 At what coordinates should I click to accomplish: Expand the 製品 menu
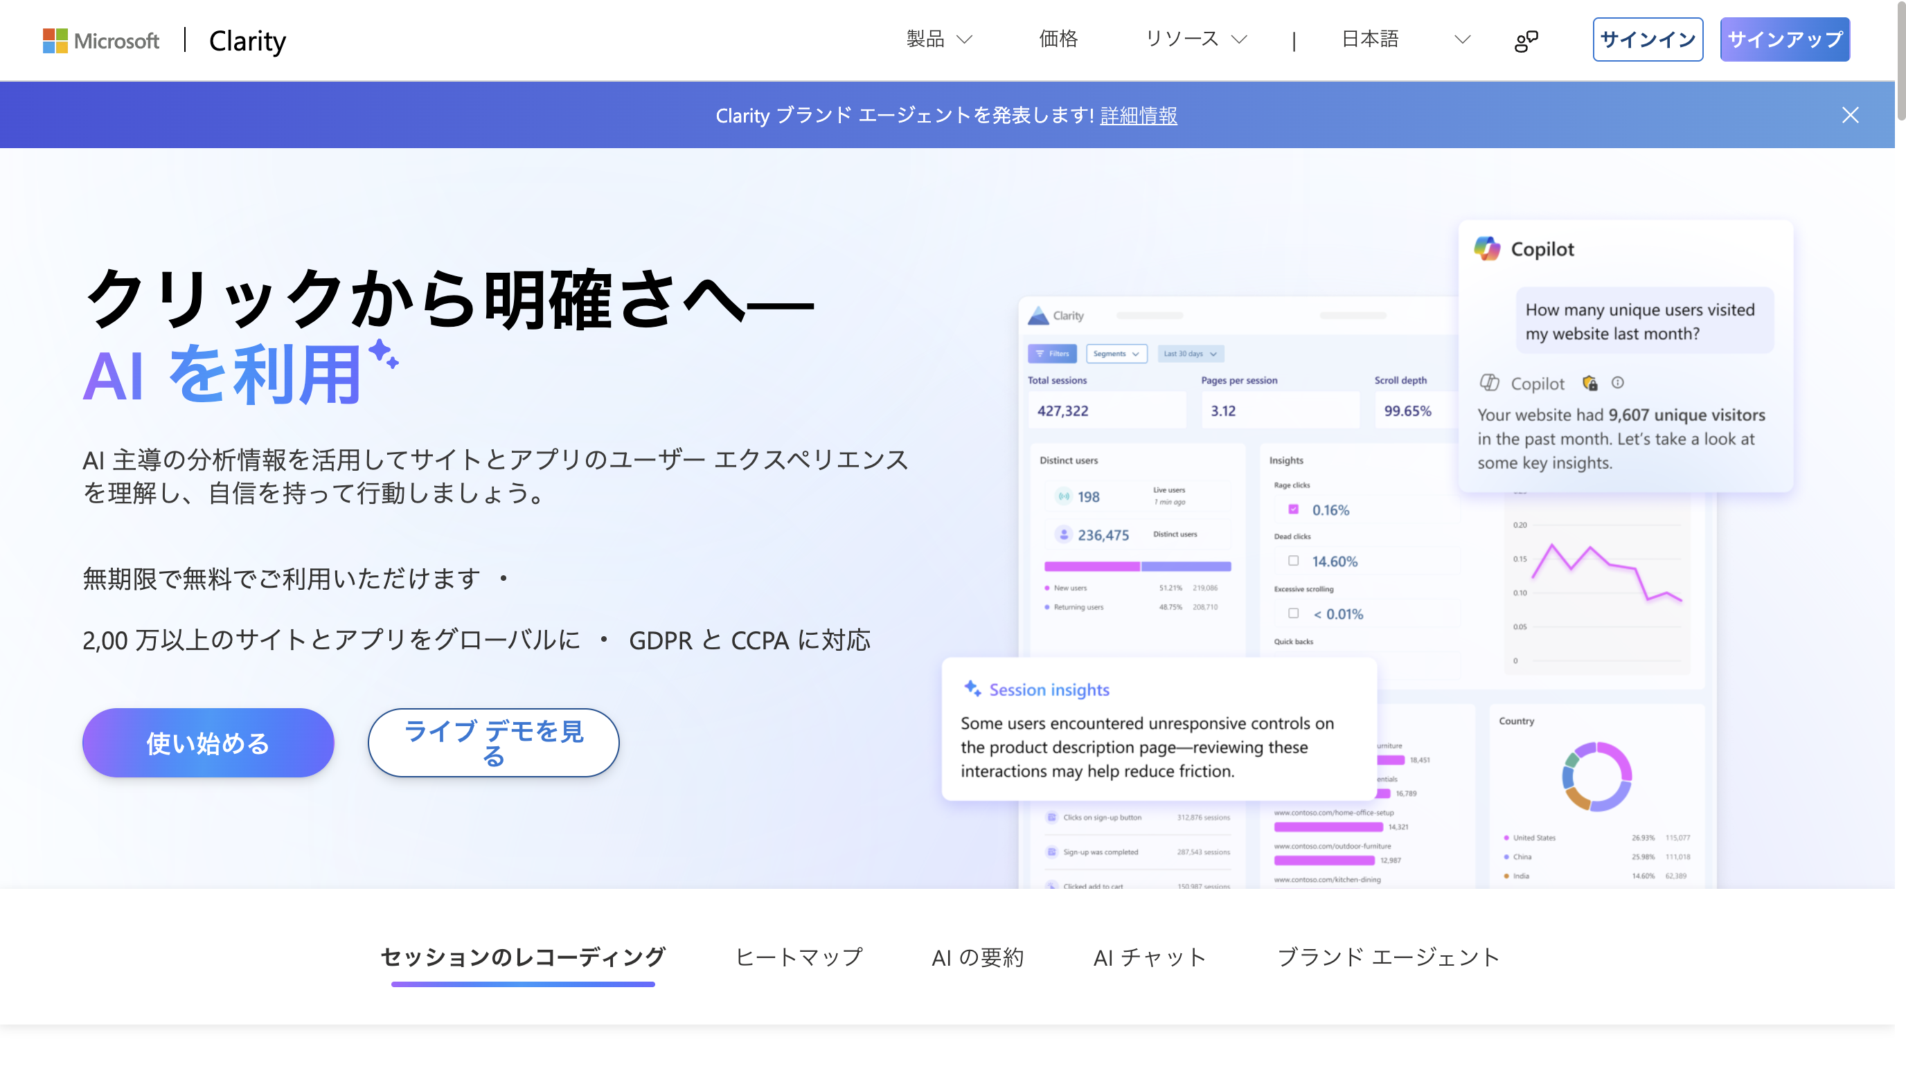(939, 39)
